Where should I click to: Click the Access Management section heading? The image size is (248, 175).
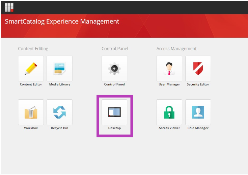(176, 49)
